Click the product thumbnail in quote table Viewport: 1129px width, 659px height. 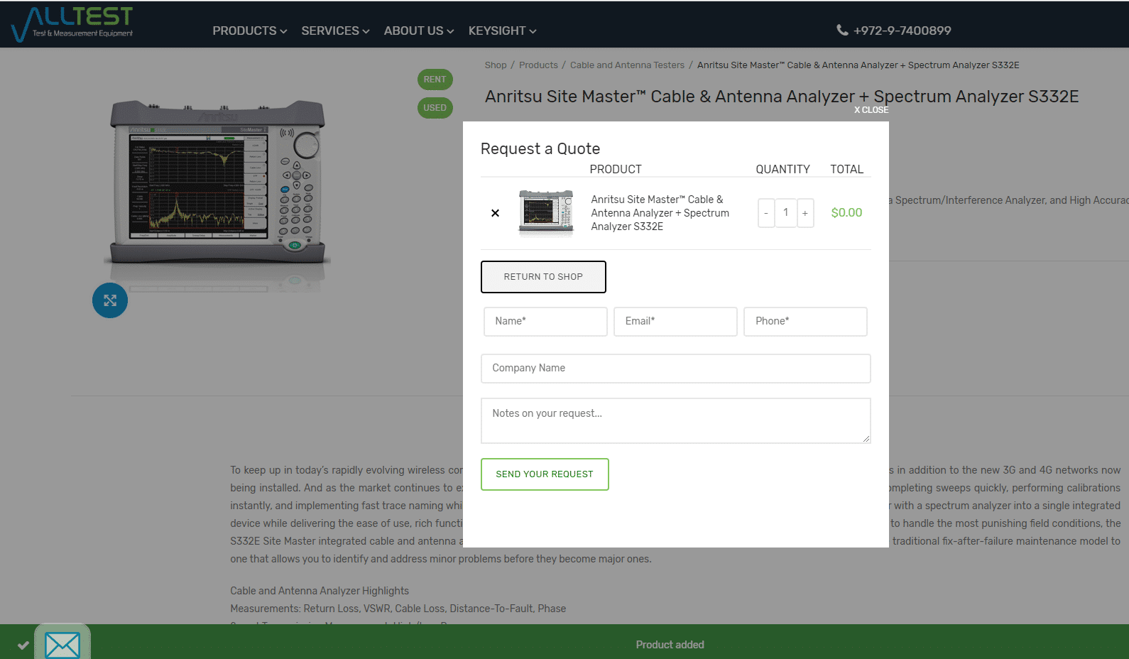(x=546, y=212)
